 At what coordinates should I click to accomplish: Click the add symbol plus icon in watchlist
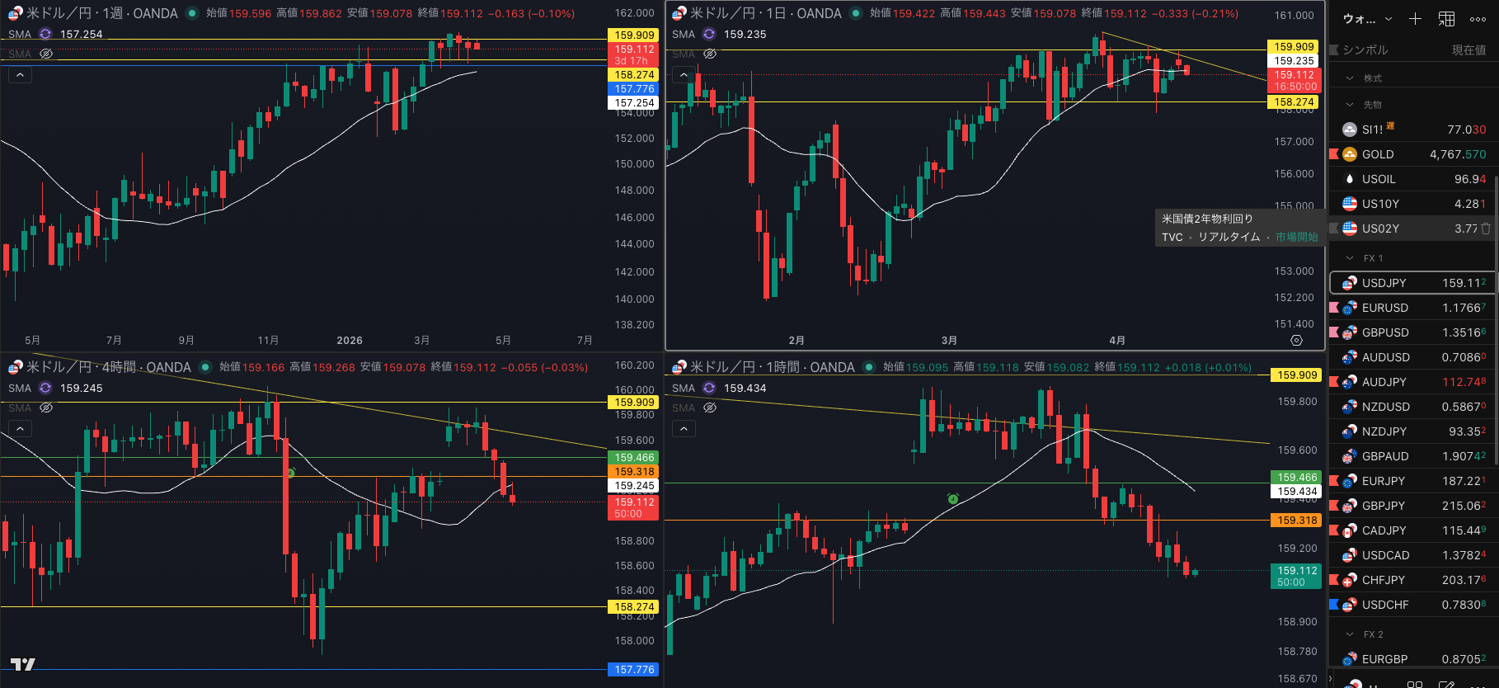(x=1415, y=19)
